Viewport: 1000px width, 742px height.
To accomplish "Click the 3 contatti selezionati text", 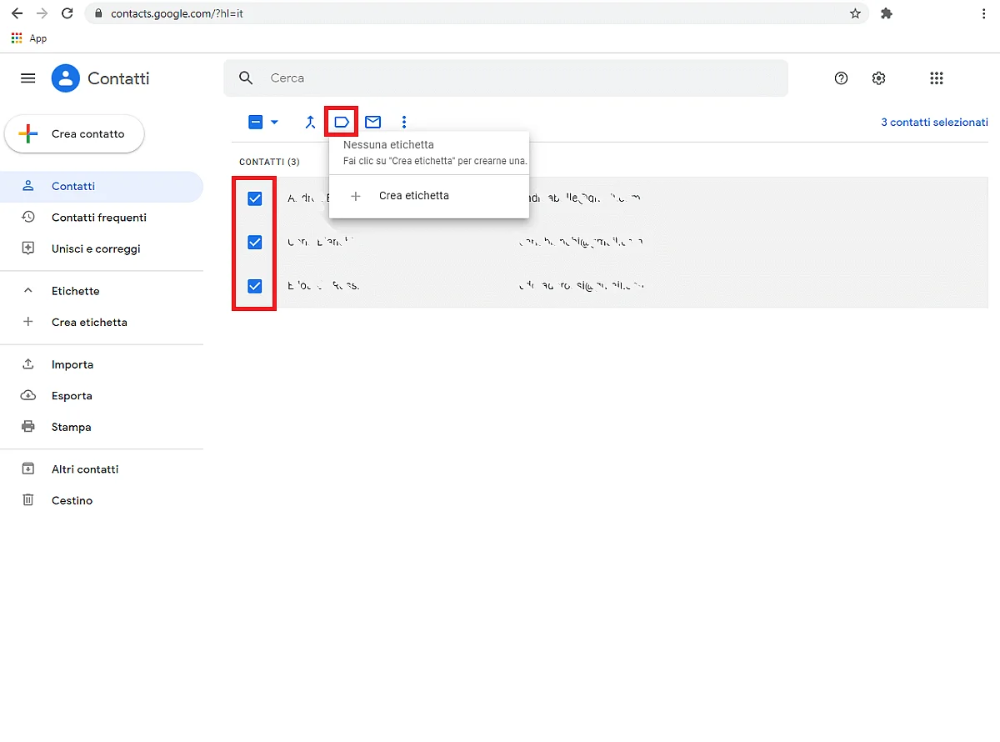I will 934,123.
